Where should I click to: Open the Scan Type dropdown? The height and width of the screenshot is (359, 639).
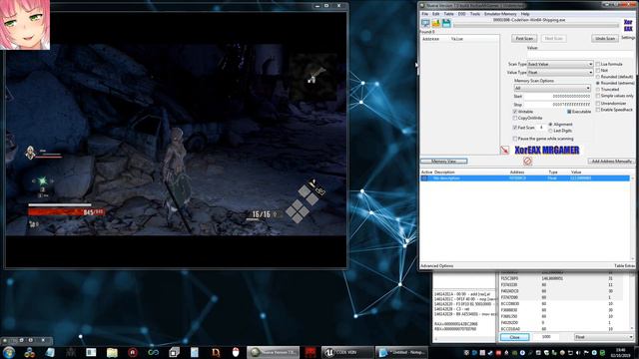pos(560,64)
